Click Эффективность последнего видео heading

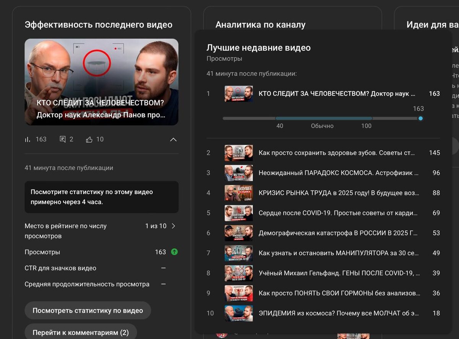pos(98,25)
